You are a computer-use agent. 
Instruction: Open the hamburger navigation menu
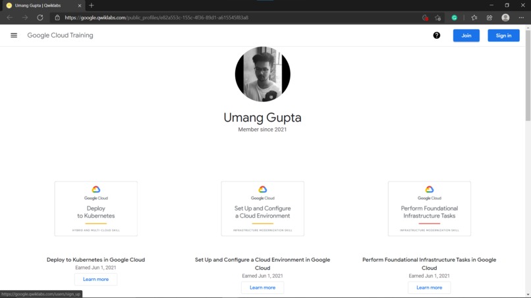14,35
